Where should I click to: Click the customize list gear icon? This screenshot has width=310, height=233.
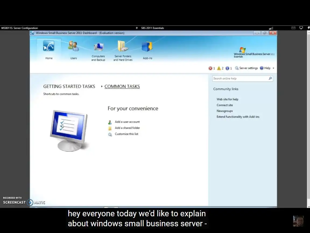point(110,135)
